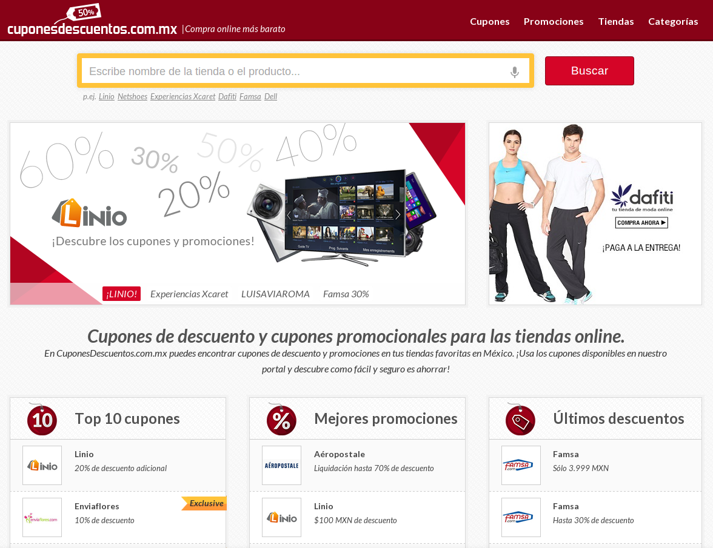Open the Cupones menu item
Viewport: 713px width, 548px height.
[x=490, y=21]
